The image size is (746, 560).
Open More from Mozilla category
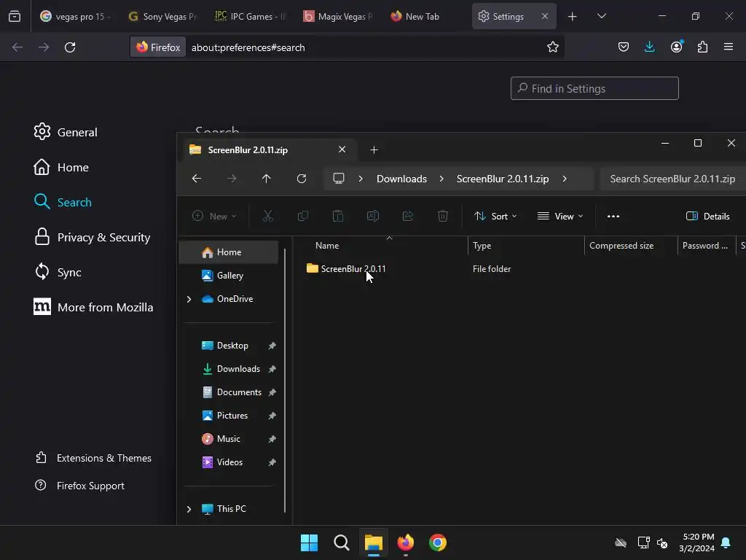point(93,307)
